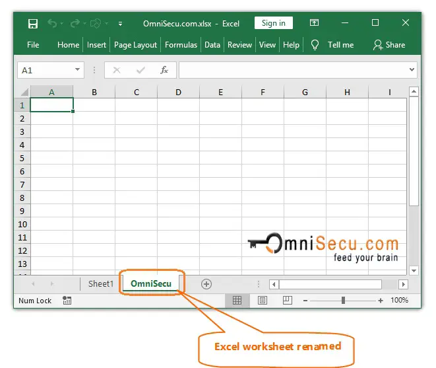The height and width of the screenshot is (368, 436).
Task: Click the vertical scrollbar down arrow
Action: [x=414, y=270]
